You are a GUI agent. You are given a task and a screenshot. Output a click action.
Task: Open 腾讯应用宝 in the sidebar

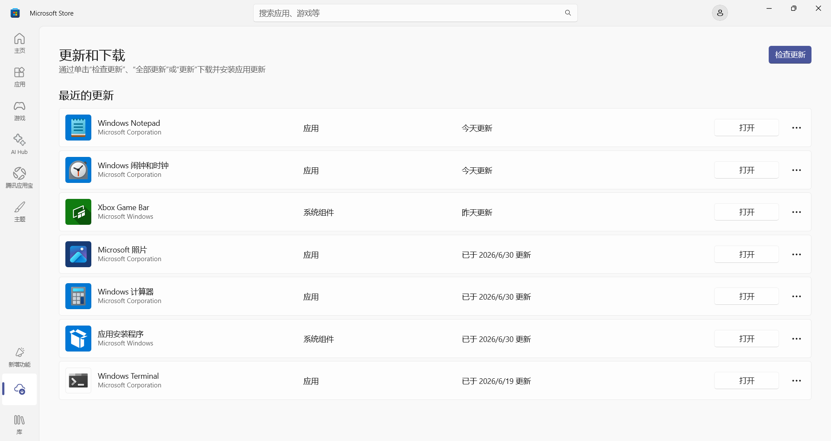19,178
